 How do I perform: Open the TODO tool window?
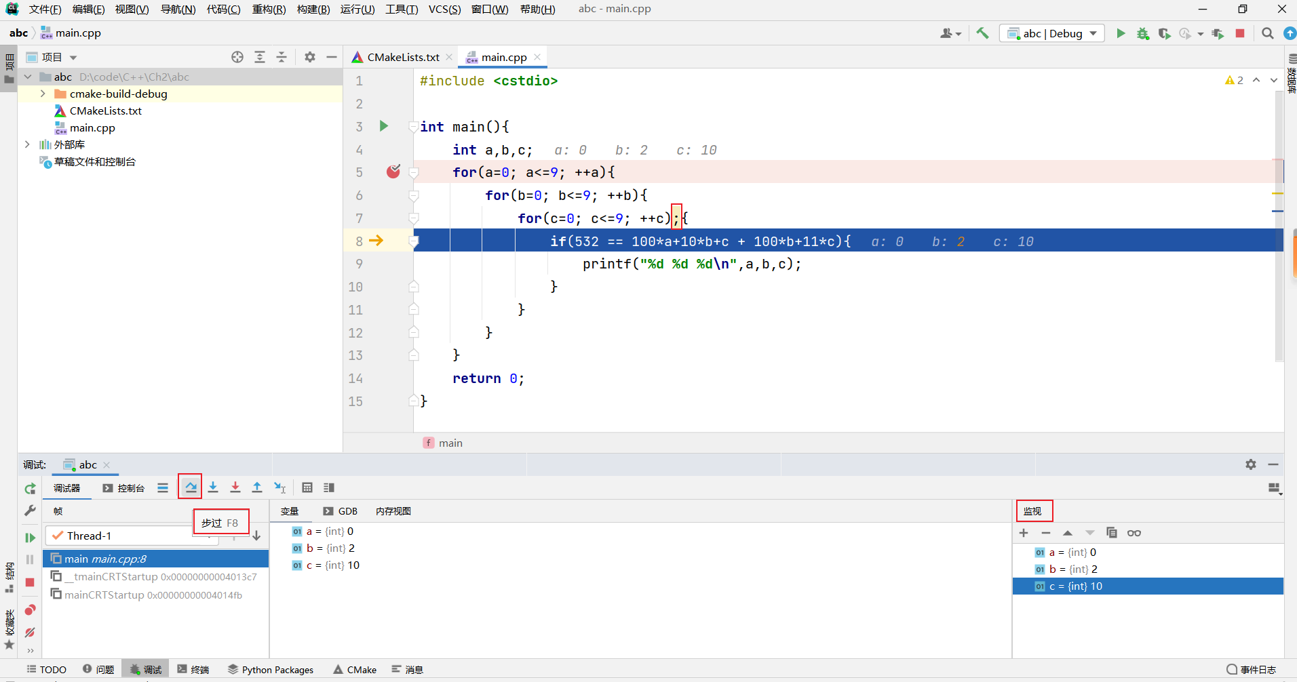tap(46, 669)
